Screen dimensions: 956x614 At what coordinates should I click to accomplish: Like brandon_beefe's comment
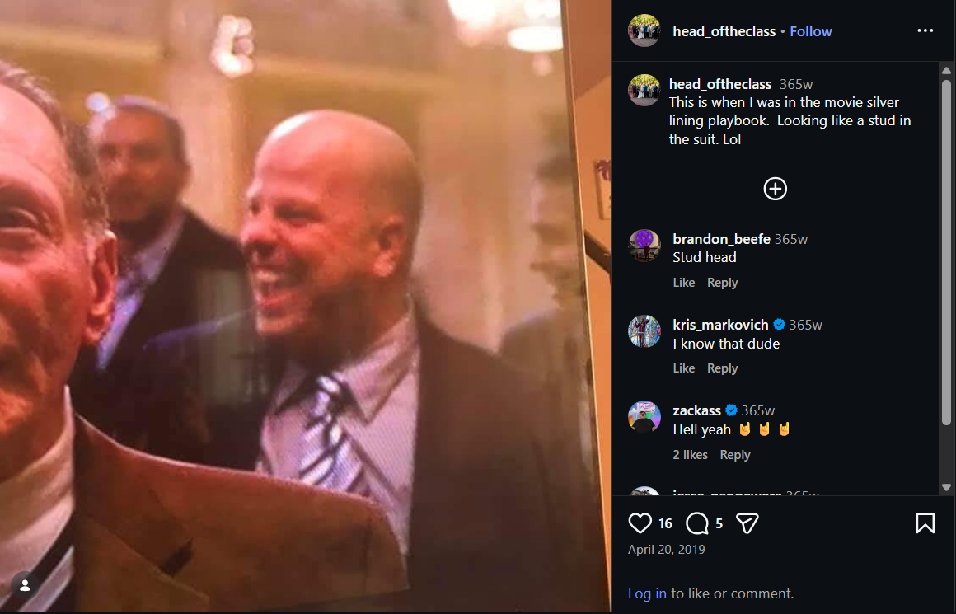pos(683,283)
